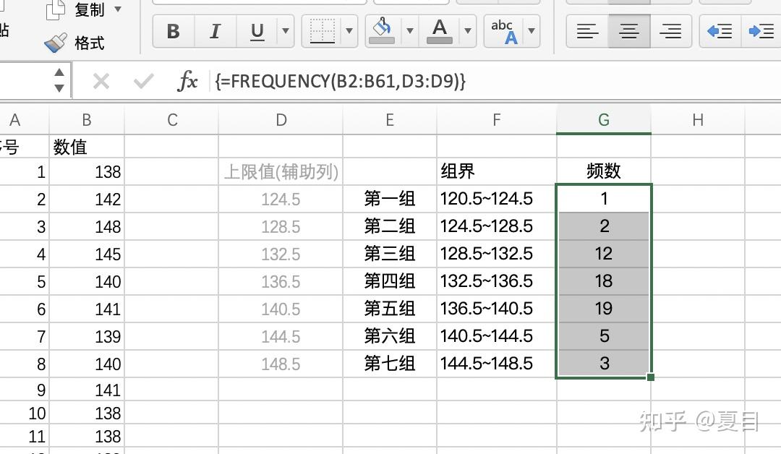This screenshot has height=454, width=781.
Task: Click the cell showing 上限值(辅助列)
Action: (x=281, y=171)
